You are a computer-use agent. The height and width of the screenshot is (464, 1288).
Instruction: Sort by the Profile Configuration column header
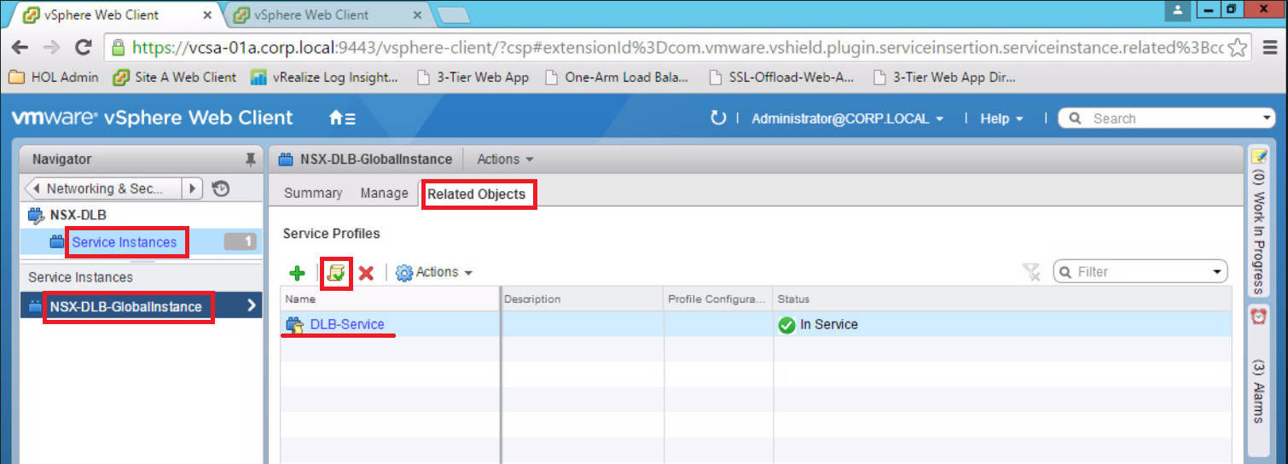[718, 299]
